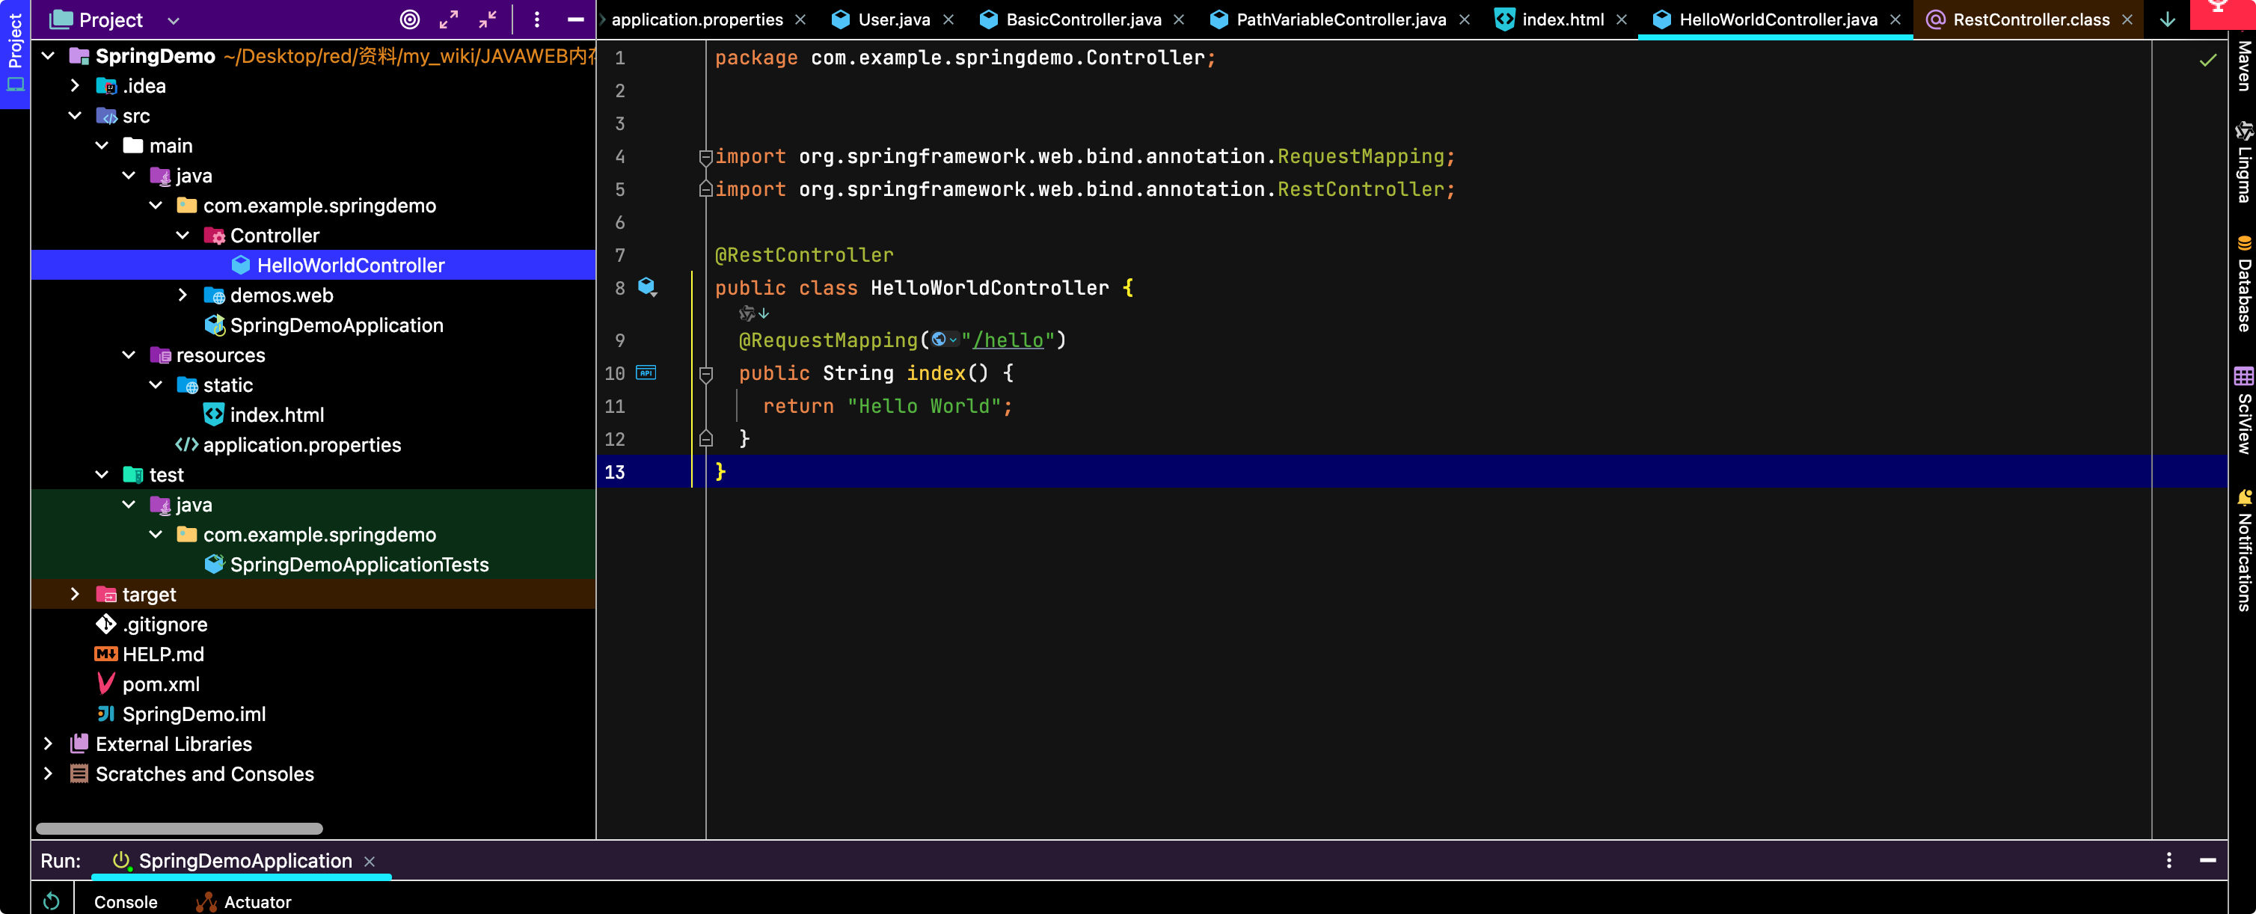Open Notifications panel

click(2243, 550)
